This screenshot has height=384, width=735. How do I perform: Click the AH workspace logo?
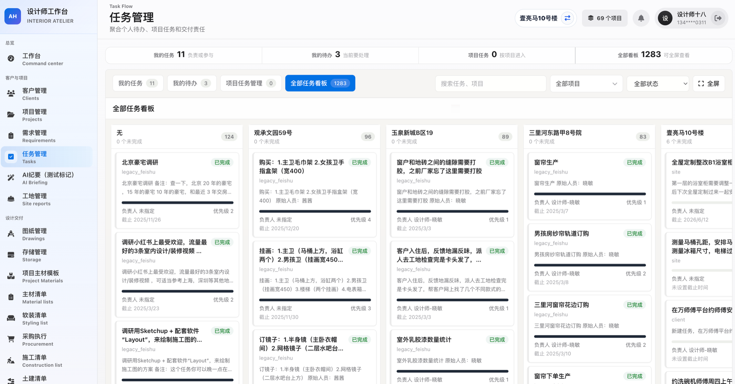[x=13, y=16]
